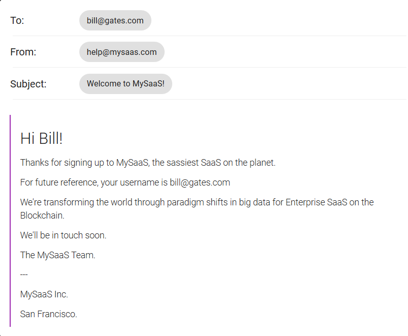Click the "San Francisco." location line

coord(48,314)
